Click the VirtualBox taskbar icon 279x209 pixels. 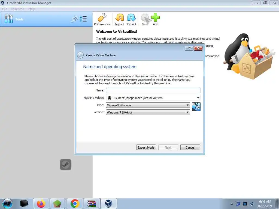108,204
